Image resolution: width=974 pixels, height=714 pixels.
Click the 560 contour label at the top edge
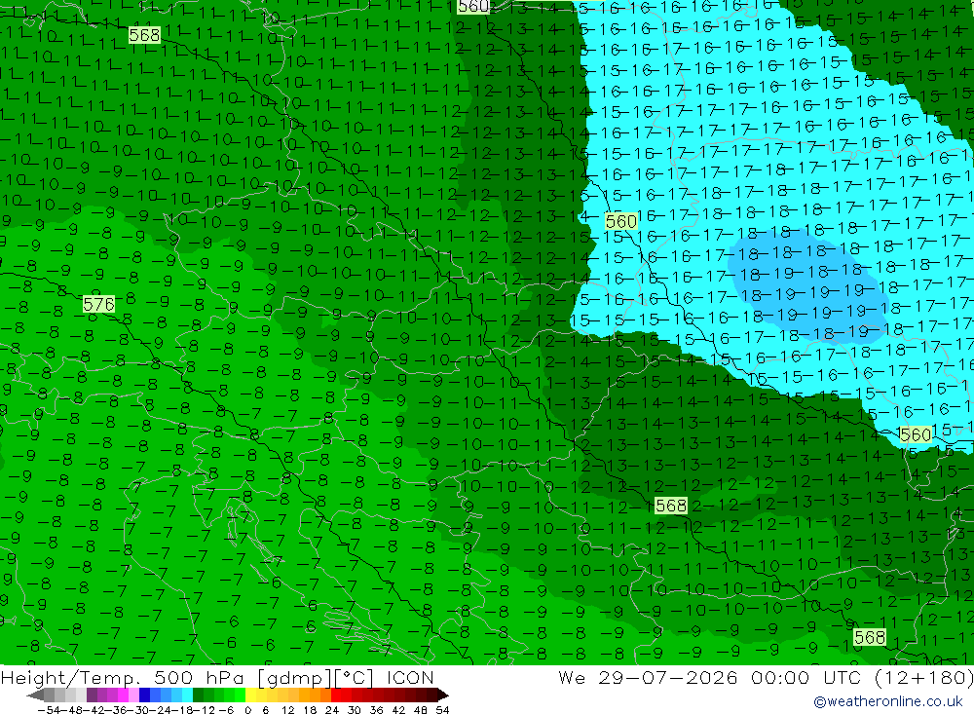click(x=473, y=6)
